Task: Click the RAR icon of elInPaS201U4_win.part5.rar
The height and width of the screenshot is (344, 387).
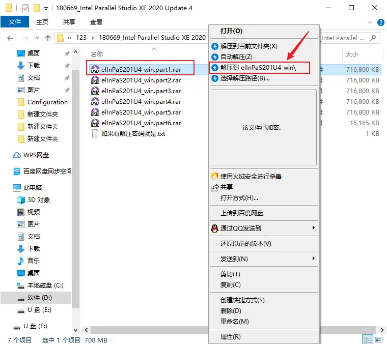Action: coord(95,112)
